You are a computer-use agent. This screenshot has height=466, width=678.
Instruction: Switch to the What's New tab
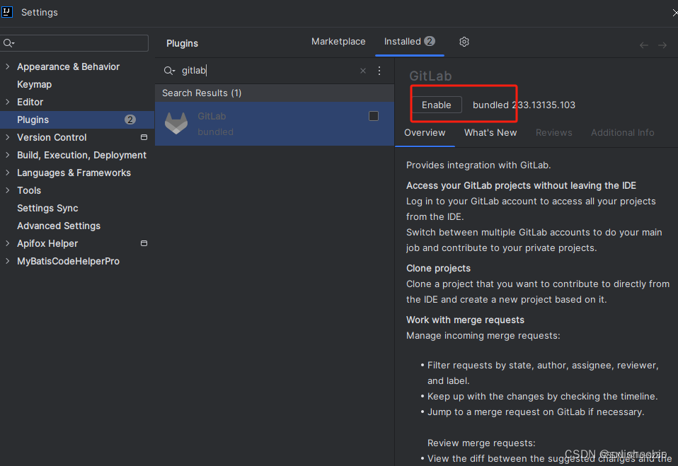(x=490, y=132)
